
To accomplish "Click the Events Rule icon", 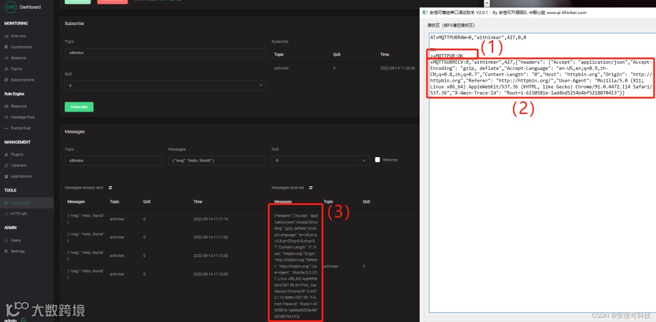I will coord(6,128).
